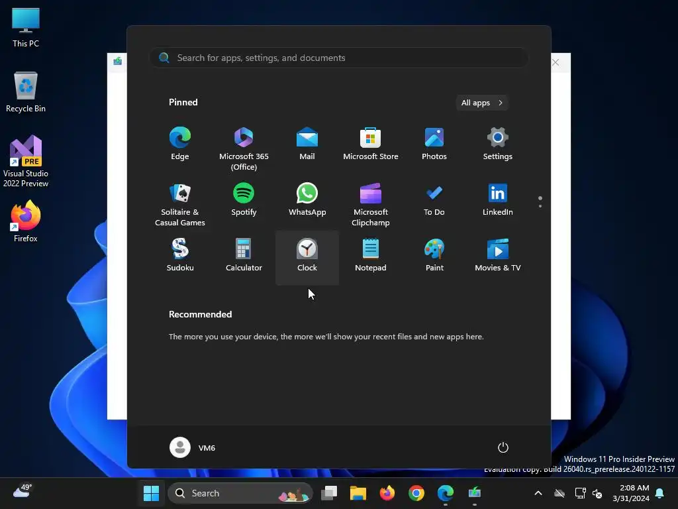Open Solitaire & Casual Games
The height and width of the screenshot is (509, 678).
click(x=180, y=203)
